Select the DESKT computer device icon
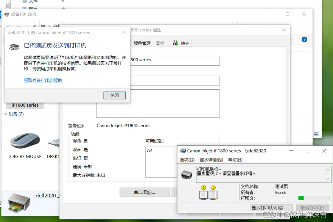 [53, 142]
